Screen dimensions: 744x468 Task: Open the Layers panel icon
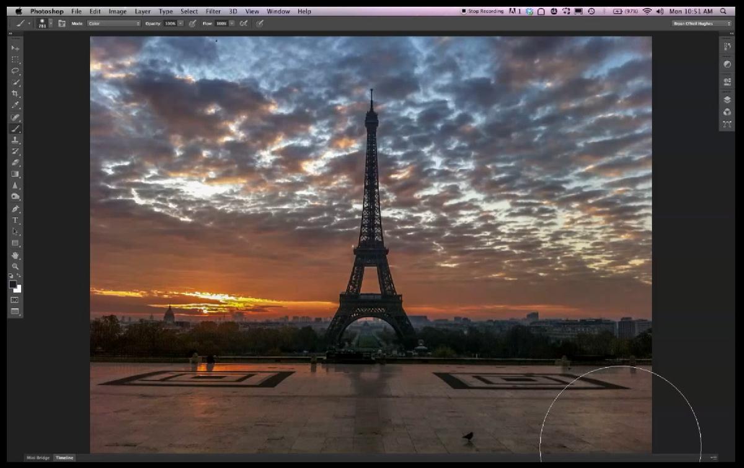coord(727,99)
